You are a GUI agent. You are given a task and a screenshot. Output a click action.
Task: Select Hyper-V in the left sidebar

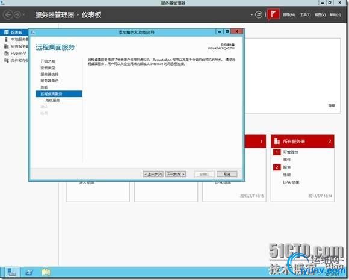[x=14, y=54]
